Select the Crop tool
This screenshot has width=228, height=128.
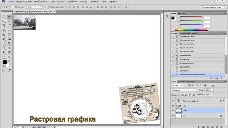click(x=4, y=25)
